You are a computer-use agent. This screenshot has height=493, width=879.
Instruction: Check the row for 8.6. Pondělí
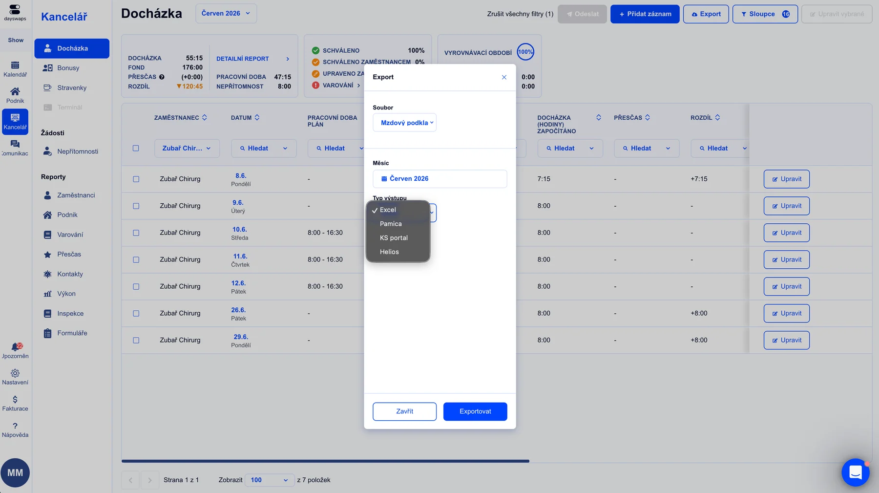coord(136,179)
